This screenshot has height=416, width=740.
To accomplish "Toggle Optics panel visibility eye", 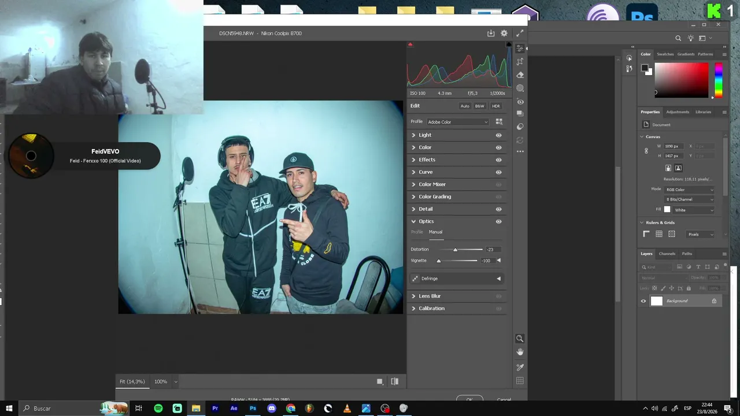I will pos(498,221).
